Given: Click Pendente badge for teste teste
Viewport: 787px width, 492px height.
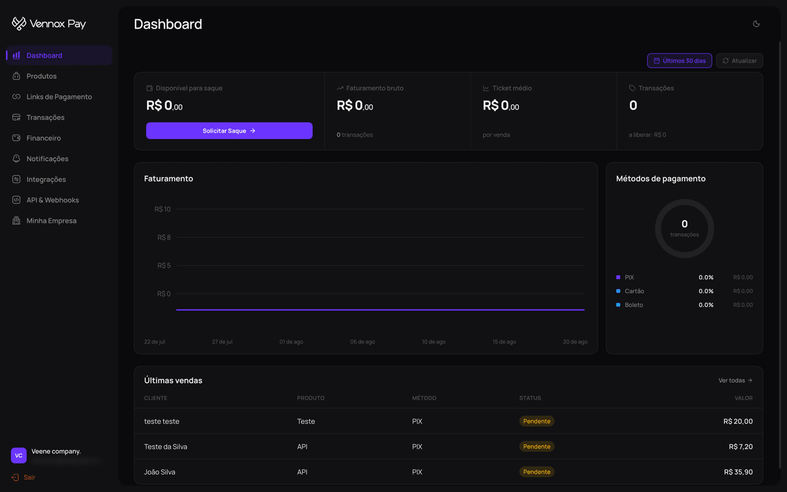Looking at the screenshot, I should (537, 421).
